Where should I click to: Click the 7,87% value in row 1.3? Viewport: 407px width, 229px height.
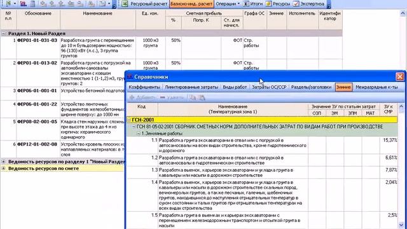pyautogui.click(x=391, y=170)
